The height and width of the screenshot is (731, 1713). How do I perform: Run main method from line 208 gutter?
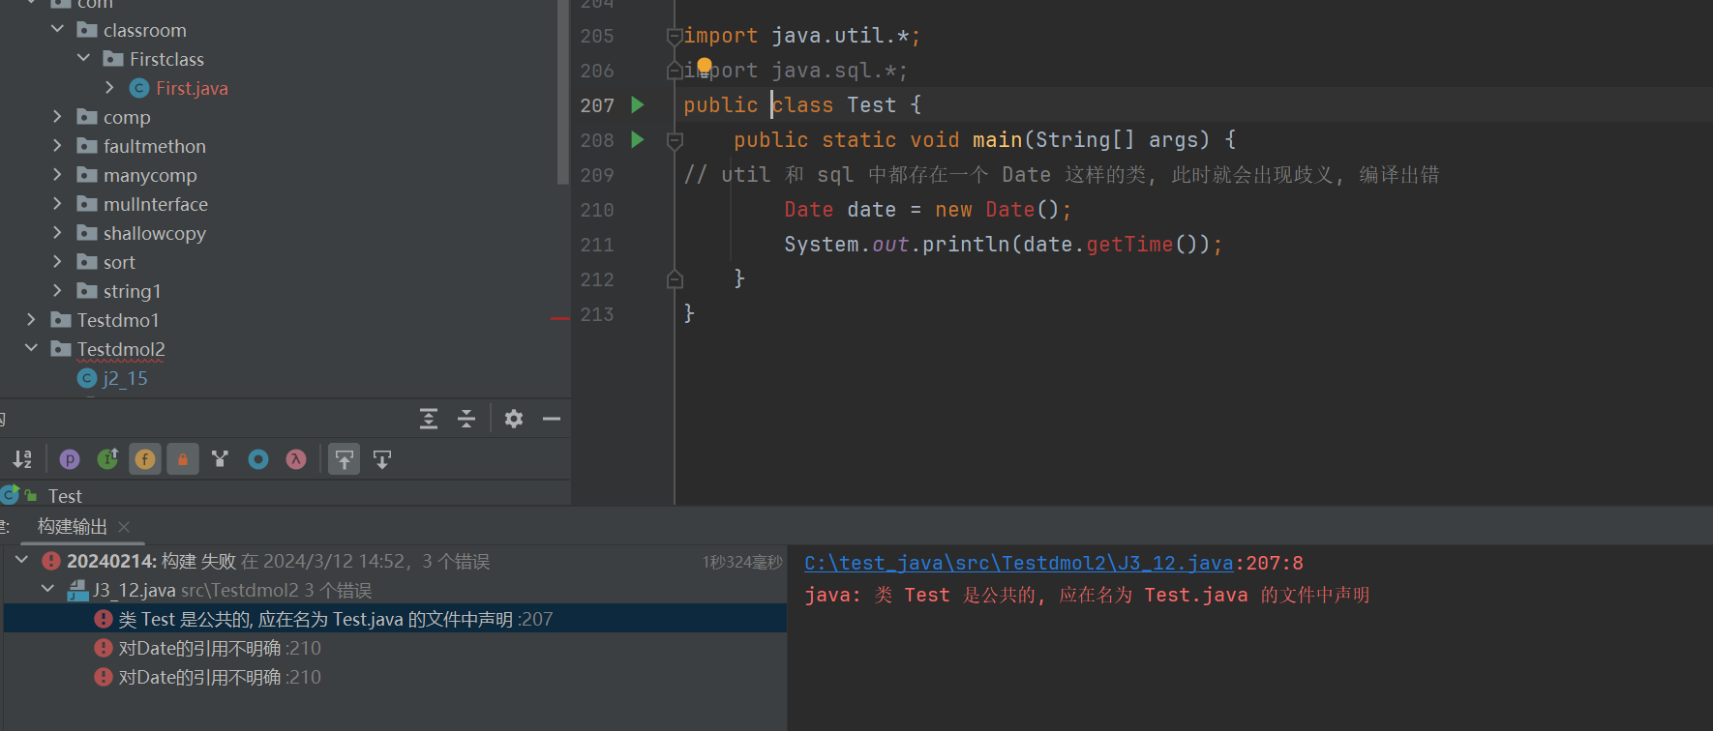click(638, 139)
